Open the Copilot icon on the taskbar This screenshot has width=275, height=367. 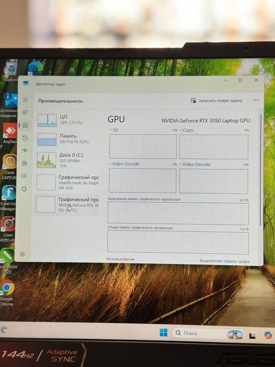point(268,335)
